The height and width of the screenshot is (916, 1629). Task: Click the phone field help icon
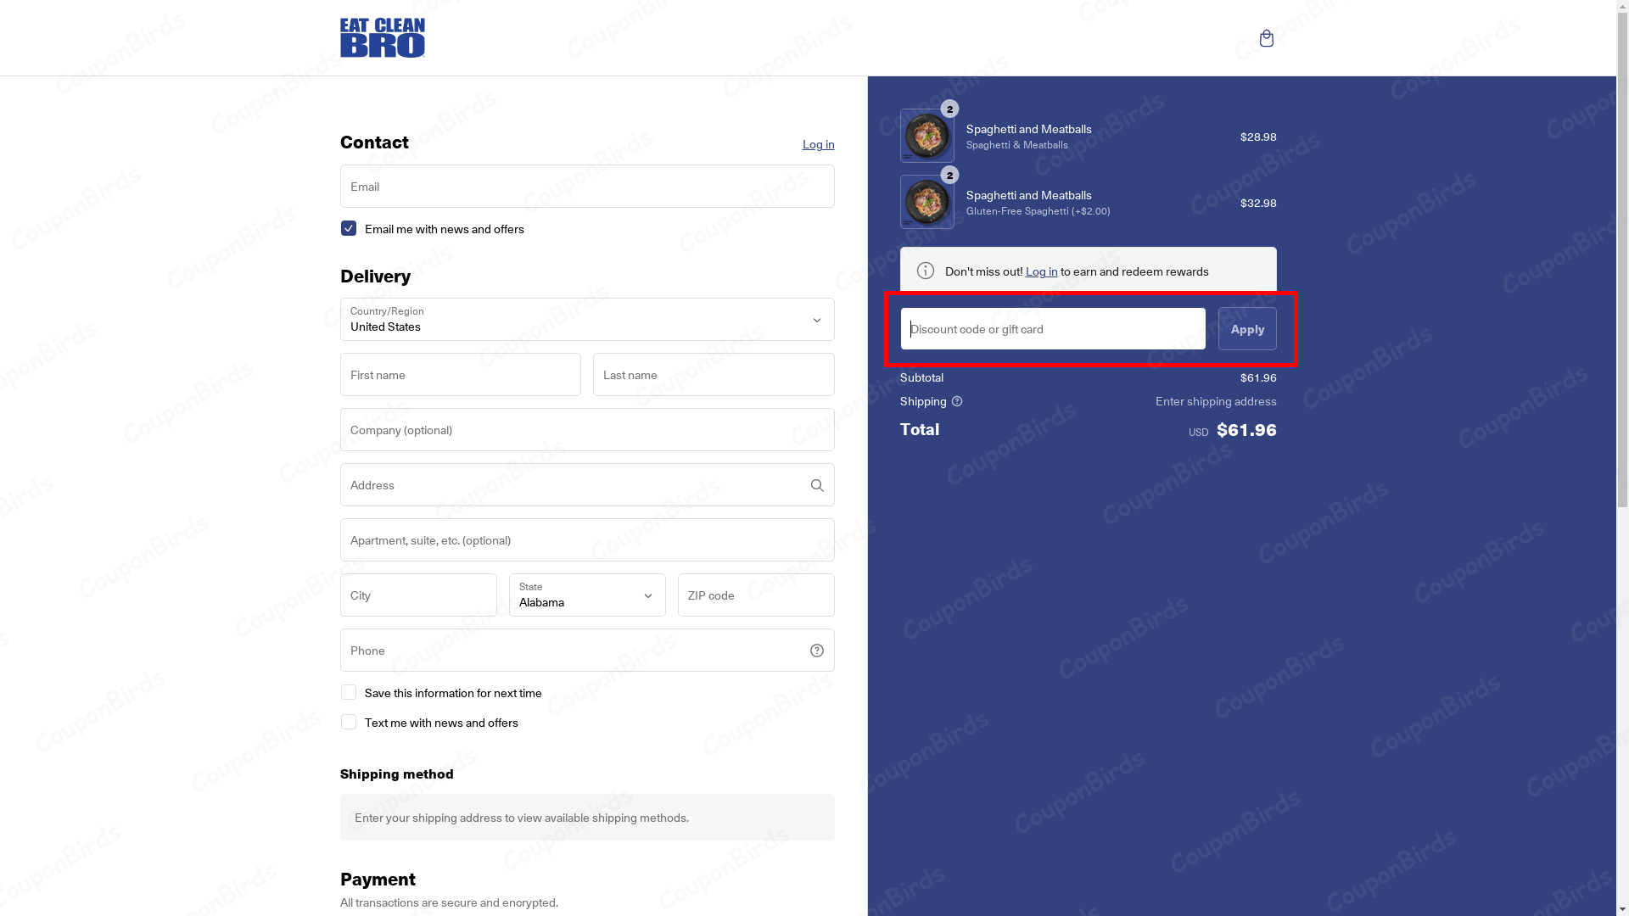coord(817,651)
